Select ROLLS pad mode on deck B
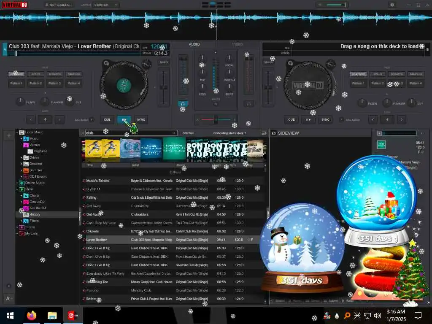This screenshot has width=432, height=324. tap(378, 74)
